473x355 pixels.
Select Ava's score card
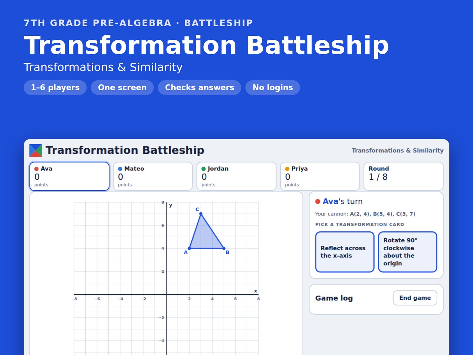pyautogui.click(x=69, y=176)
